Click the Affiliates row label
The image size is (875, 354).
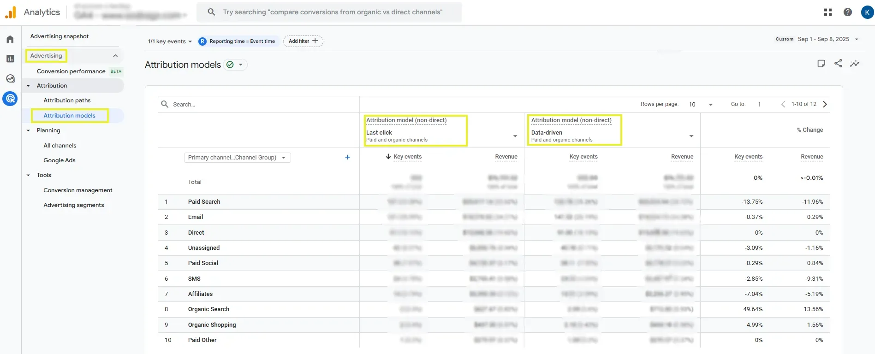(x=200, y=294)
